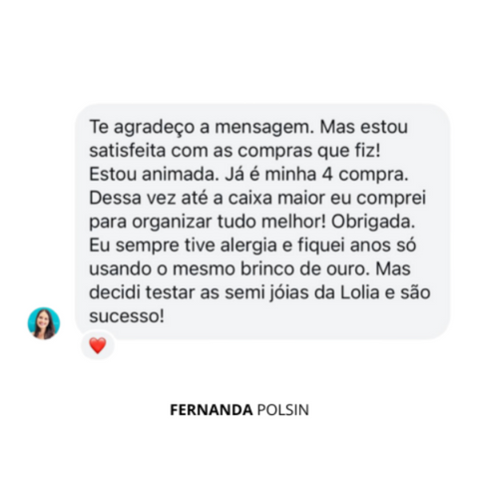The height and width of the screenshot is (479, 479).
Task: Click the words 'decidi testar' in the message
Action: pyautogui.click(x=142, y=292)
